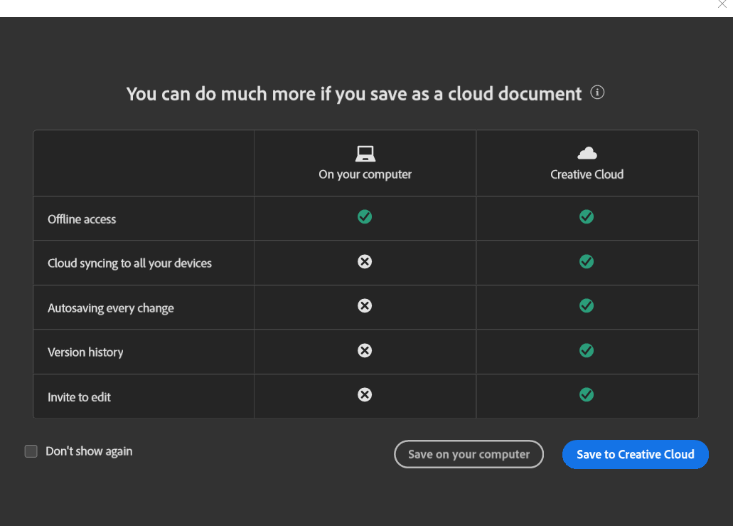Screen dimensions: 733x526
Task: Click the cloud document heading text
Action: click(x=354, y=94)
